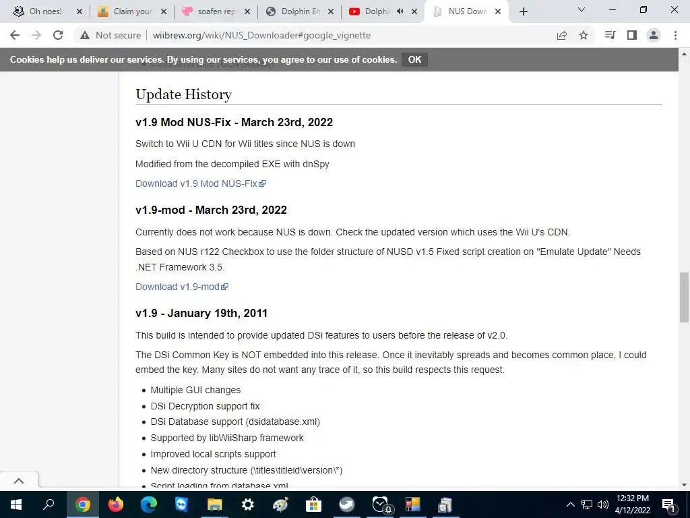The width and height of the screenshot is (690, 518).
Task: Click the Chrome taskbar icon
Action: point(83,505)
